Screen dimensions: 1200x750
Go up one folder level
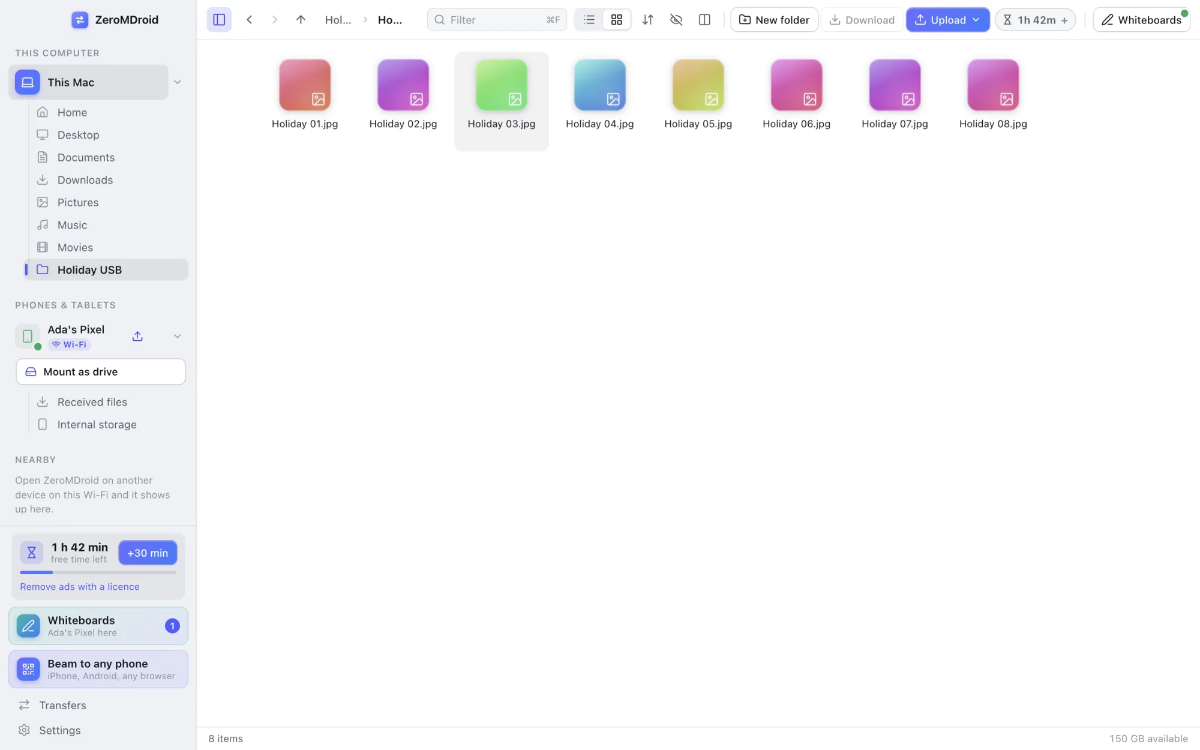point(301,20)
